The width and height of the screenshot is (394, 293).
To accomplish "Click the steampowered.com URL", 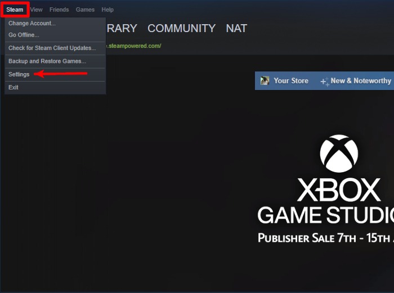I will point(133,46).
